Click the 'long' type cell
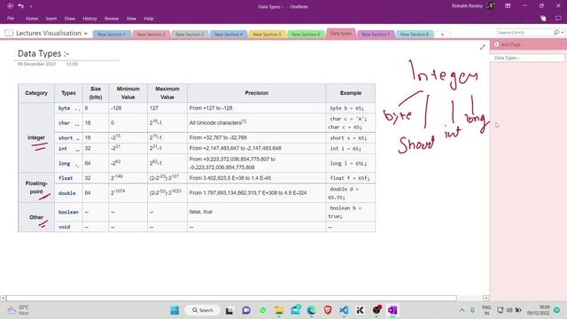567x319 pixels. click(68, 163)
